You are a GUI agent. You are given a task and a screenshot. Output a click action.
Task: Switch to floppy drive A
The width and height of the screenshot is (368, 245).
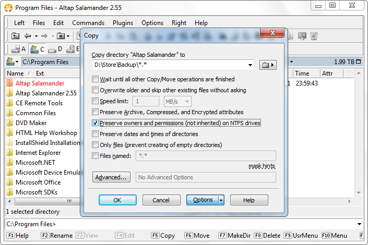[18, 49]
